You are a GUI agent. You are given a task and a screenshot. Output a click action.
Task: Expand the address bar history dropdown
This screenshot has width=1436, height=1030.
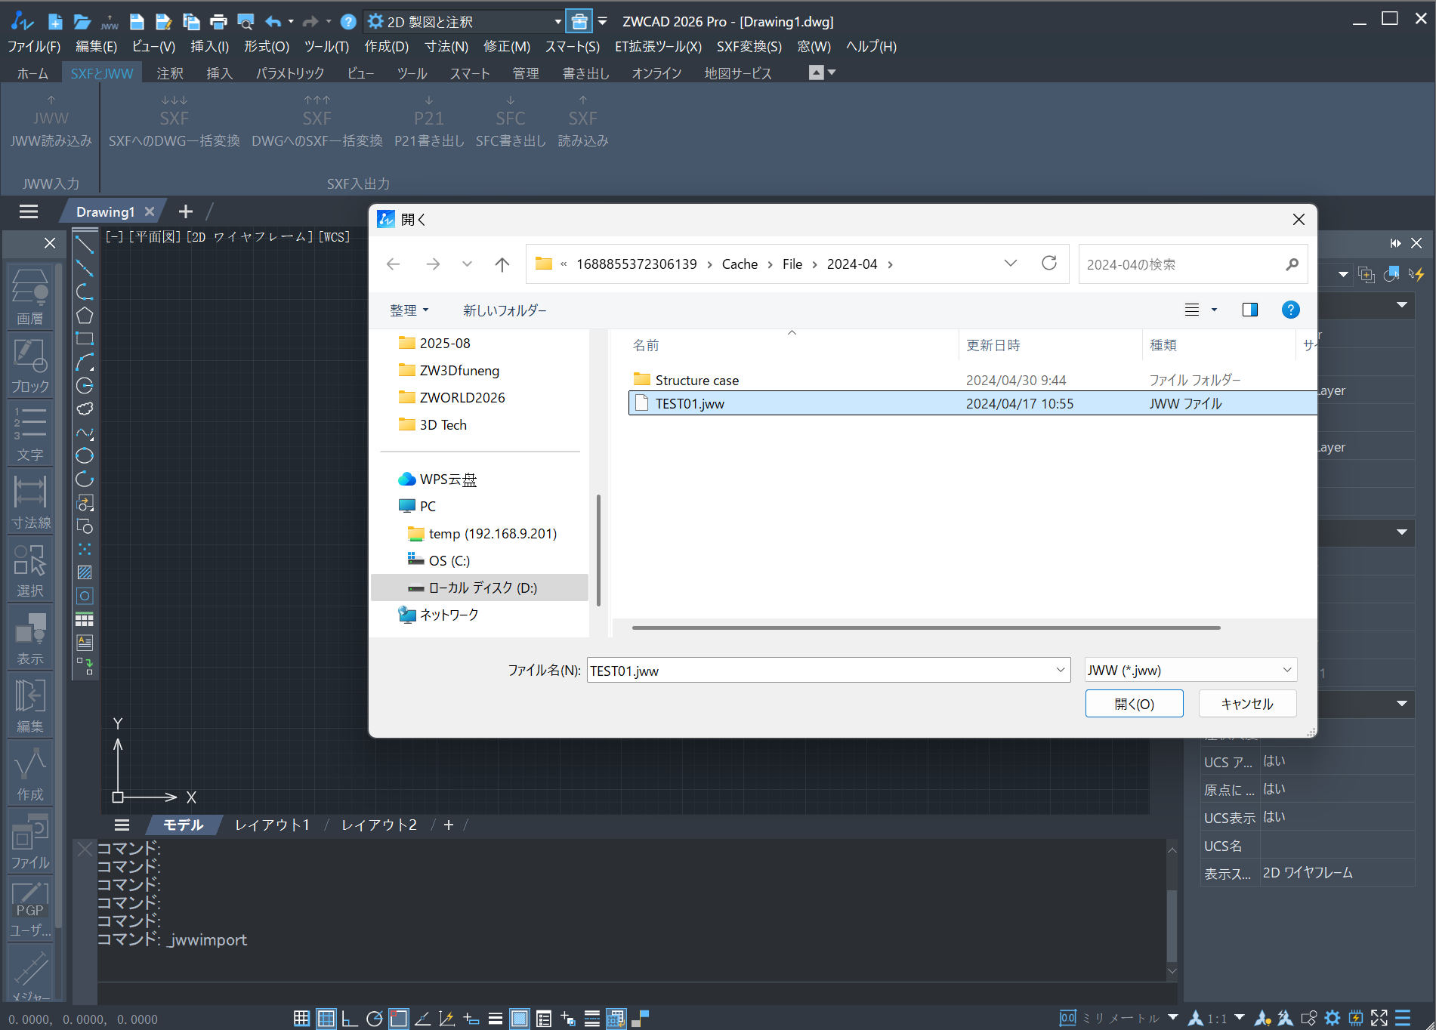1011,264
